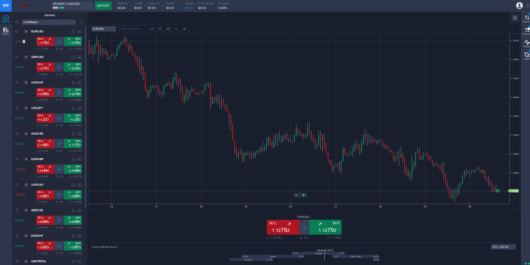Click the Margin $0.00 value
The width and height of the screenshot is (530, 265).
(x=189, y=8)
